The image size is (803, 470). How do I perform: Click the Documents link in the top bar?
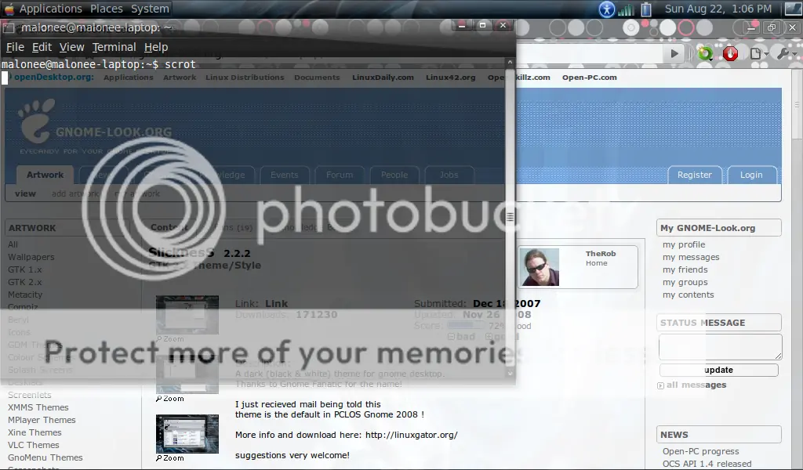pos(317,78)
